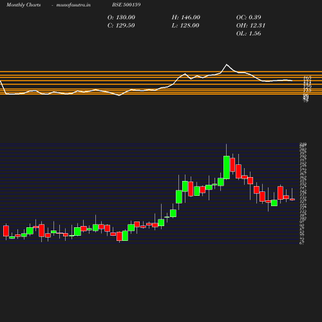Click the open price 'O: 130.00'
322x322 pixels.
click(x=121, y=17)
